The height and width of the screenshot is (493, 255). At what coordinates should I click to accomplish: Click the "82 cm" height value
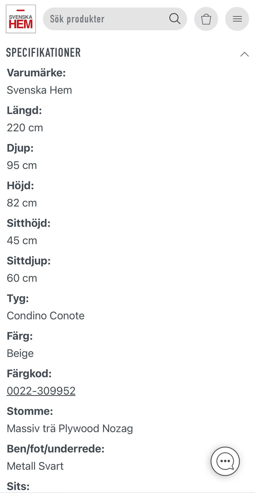(x=22, y=203)
